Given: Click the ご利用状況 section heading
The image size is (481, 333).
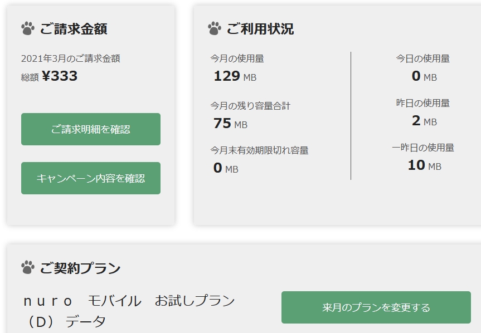Looking at the screenshot, I should pos(260,29).
